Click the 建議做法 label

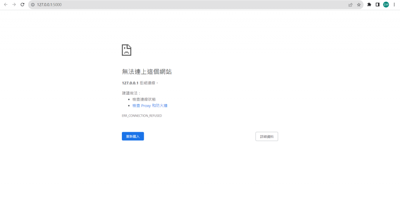click(x=131, y=93)
